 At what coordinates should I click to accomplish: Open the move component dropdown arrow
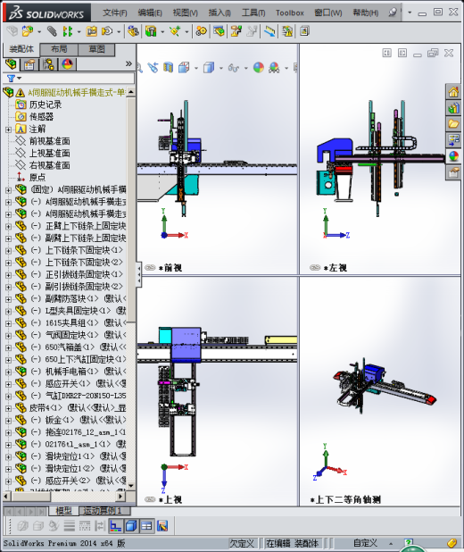click(119, 31)
